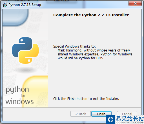
Task: Click the text "Special Windows thanks to:"
Action: pos(74,46)
